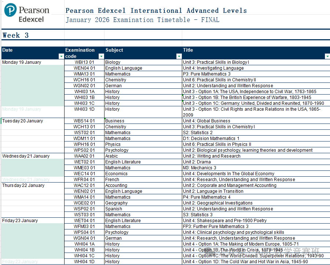Image resolution: width=330 pixels, height=265 pixels.
Task: Click the 'January 2026 Examination Timetable - FINAL' subtitle
Action: click(142, 20)
